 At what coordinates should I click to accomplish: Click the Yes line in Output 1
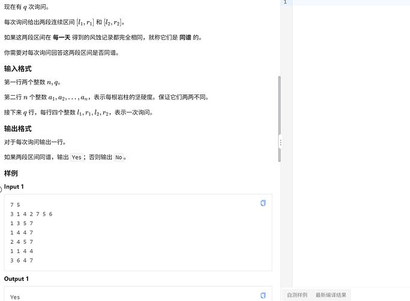pyautogui.click(x=15, y=297)
